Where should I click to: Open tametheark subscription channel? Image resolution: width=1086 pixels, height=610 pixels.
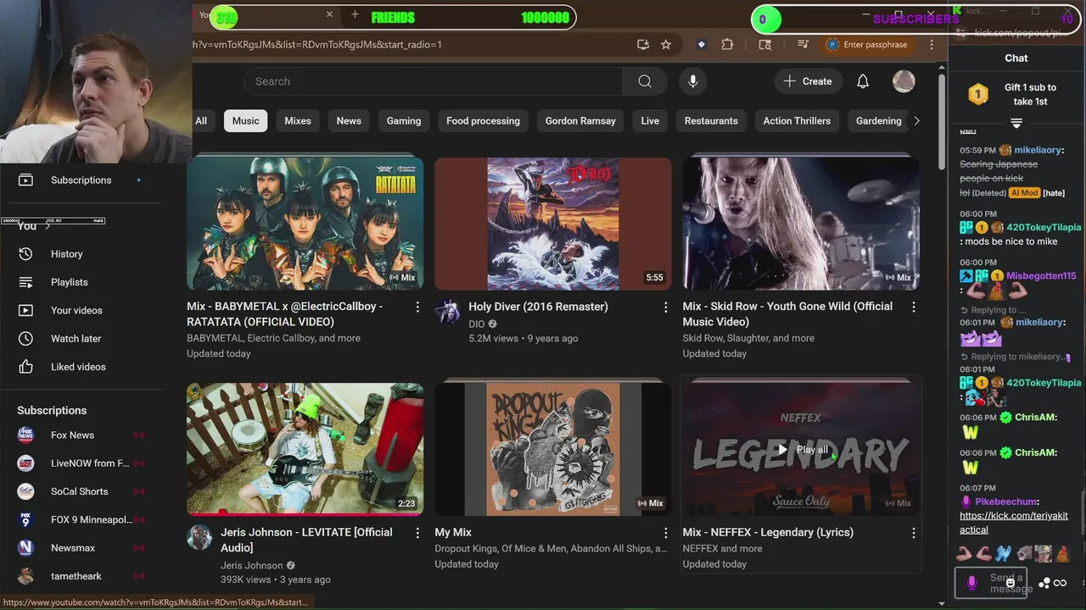pyautogui.click(x=81, y=576)
